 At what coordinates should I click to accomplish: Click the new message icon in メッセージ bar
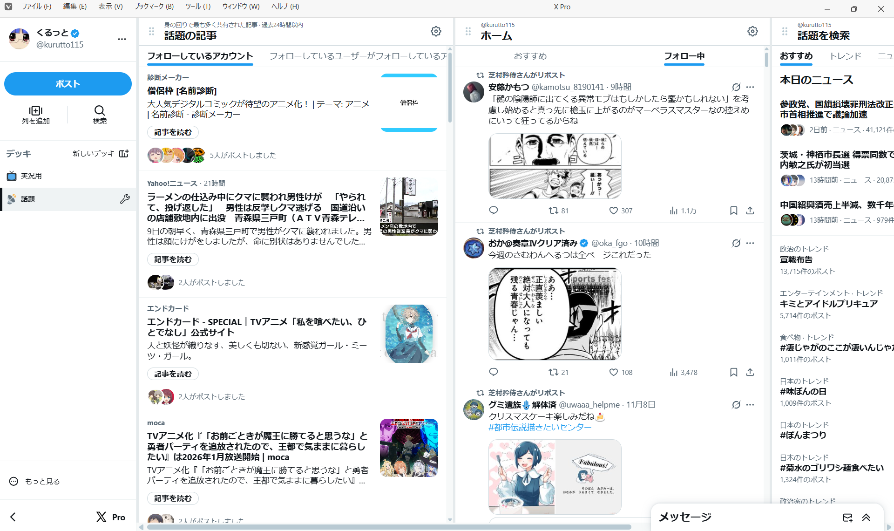coord(847,517)
